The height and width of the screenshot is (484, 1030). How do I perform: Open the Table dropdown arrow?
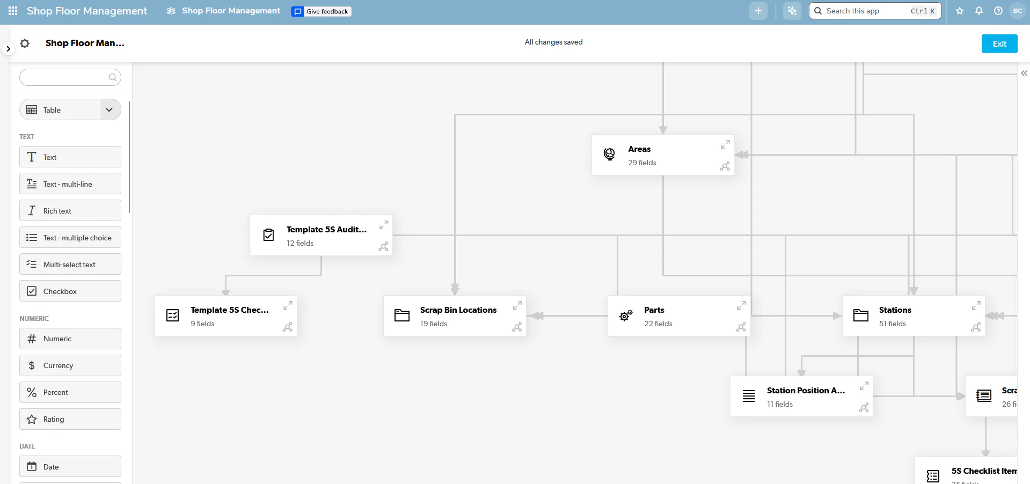[x=109, y=109]
